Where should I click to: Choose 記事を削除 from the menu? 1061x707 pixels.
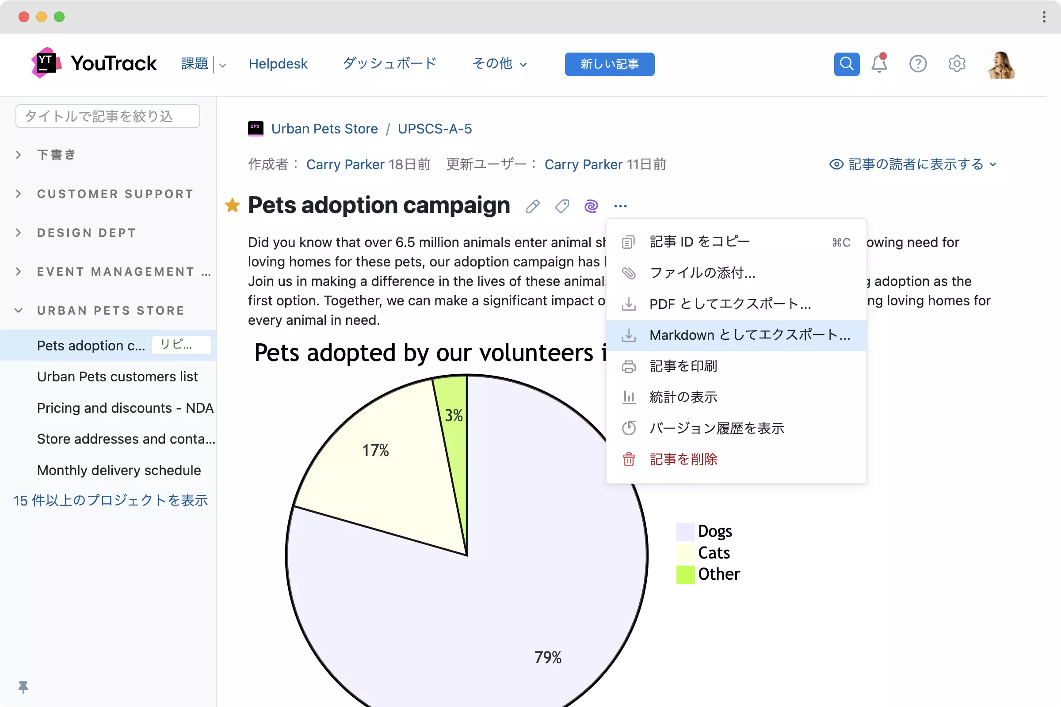point(683,459)
